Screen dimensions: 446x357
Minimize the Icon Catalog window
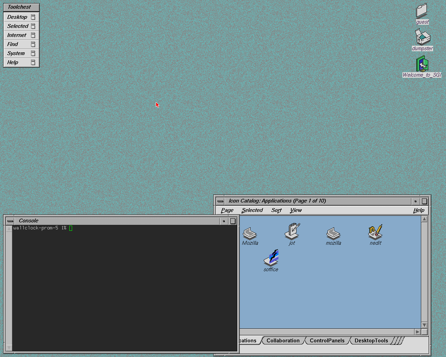point(415,201)
